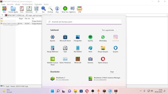Click the Bul (Find) magnifier icon
The image size is (168, 94).
43,10
